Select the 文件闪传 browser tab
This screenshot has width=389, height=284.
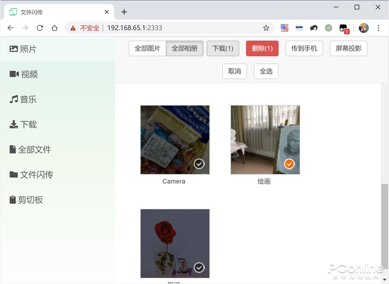[59, 12]
